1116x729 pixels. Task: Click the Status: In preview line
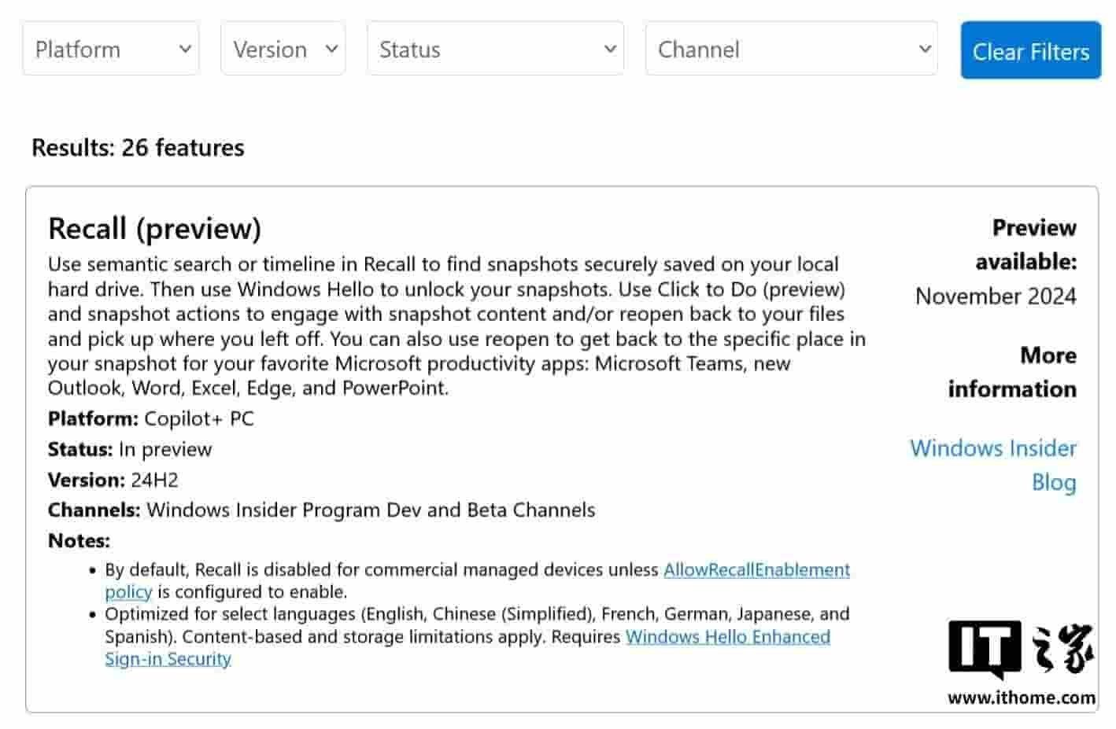click(130, 449)
